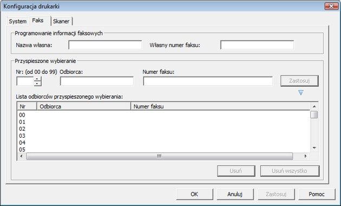Select row 05 in the recipient list
This screenshot has height=206, width=341.
point(163,150)
